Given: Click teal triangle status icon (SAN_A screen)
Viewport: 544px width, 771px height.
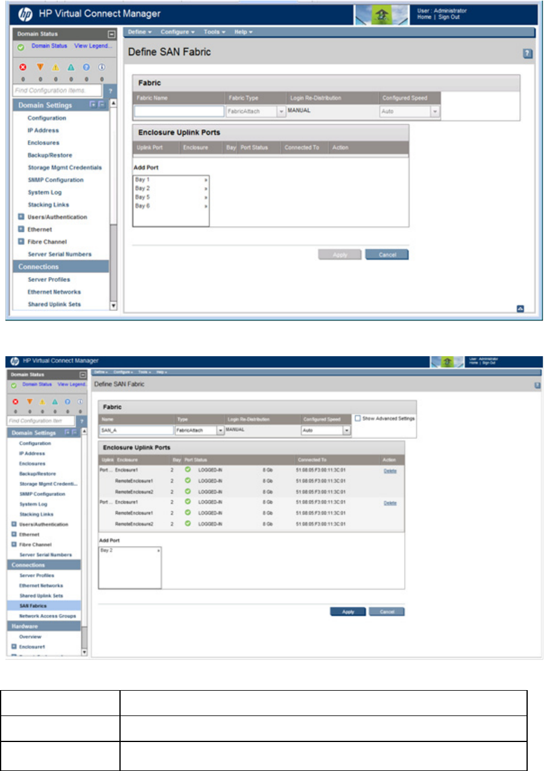Looking at the screenshot, I should 54,401.
